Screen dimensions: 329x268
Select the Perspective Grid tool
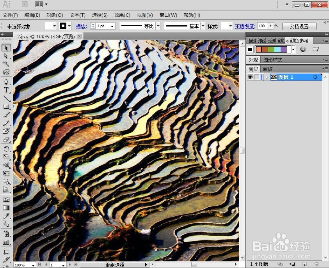pyautogui.click(x=6, y=190)
